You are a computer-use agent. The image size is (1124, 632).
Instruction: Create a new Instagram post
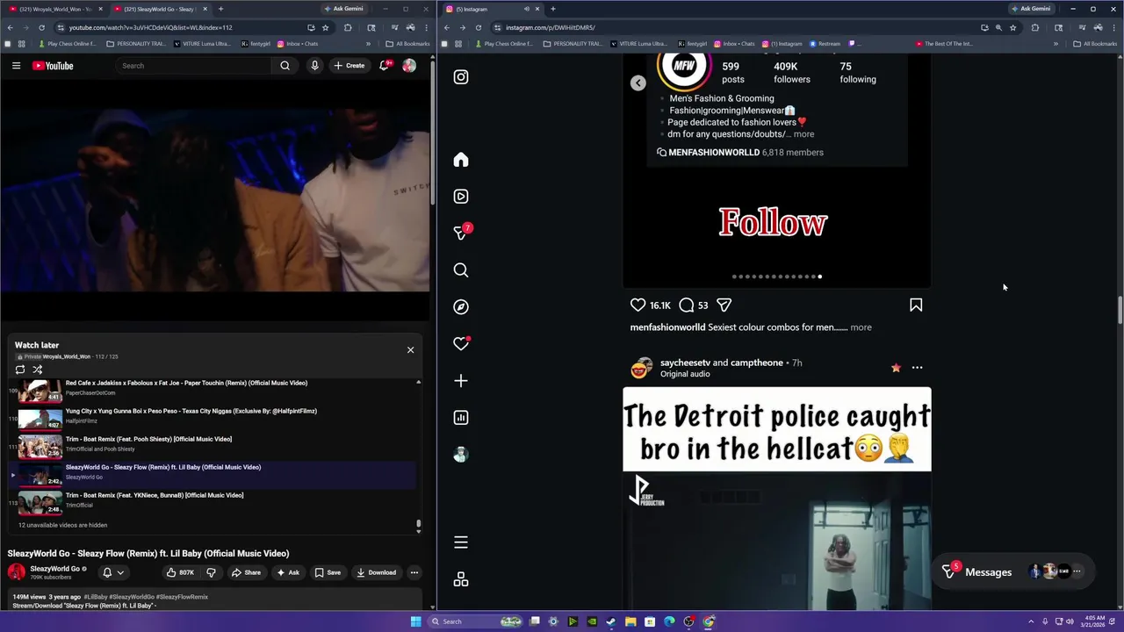point(461,381)
